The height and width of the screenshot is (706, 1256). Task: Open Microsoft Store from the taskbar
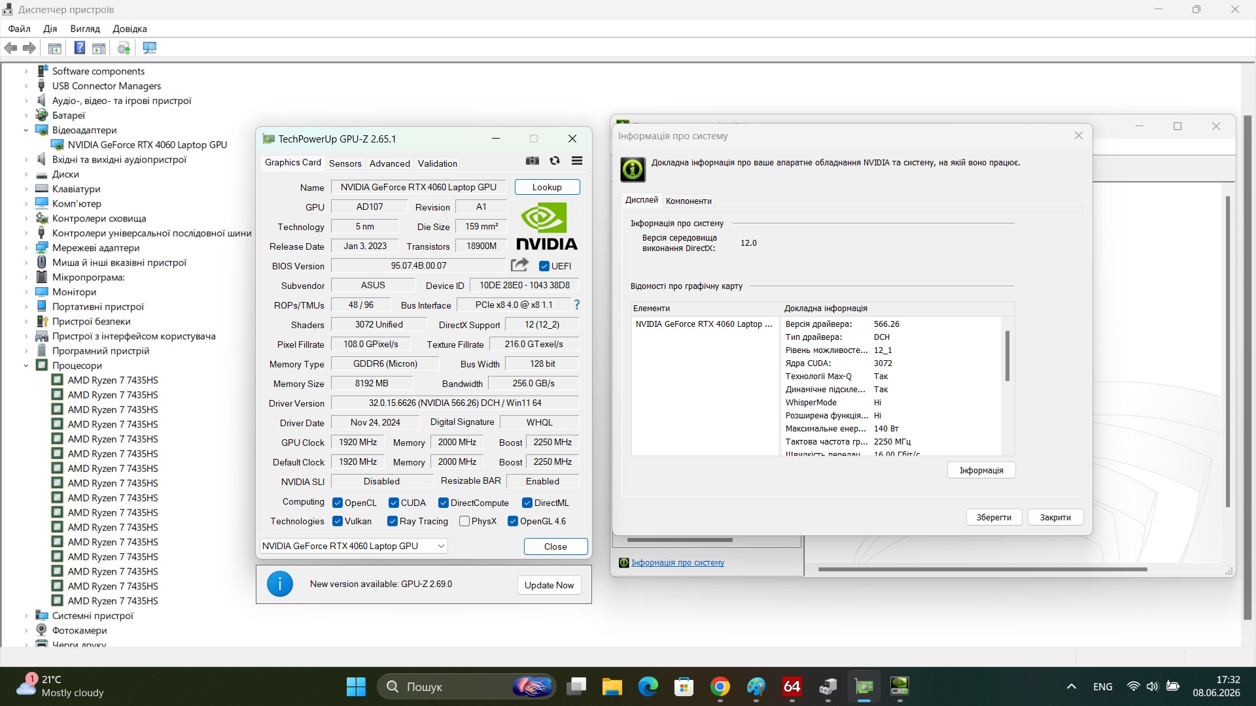coord(684,686)
